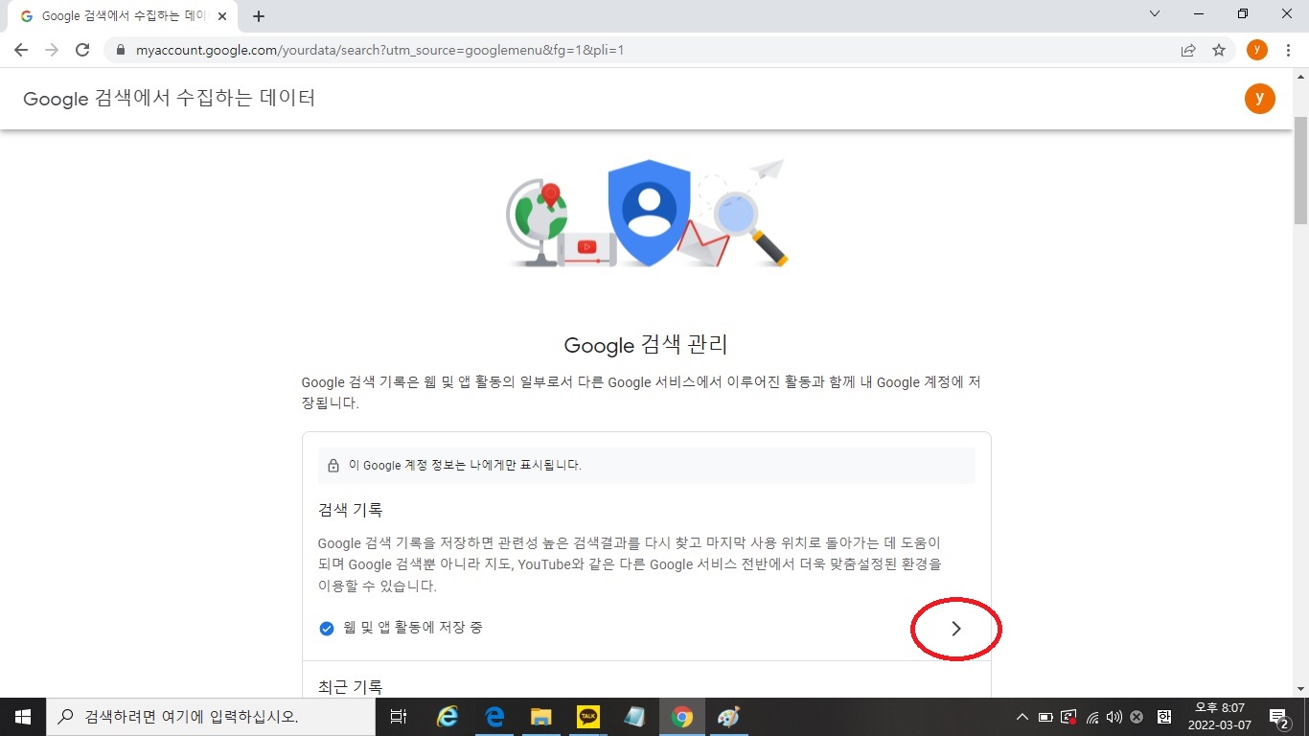Click the Google privacy shield illustration
Viewport: 1309px width, 736px height.
pyautogui.click(x=649, y=213)
